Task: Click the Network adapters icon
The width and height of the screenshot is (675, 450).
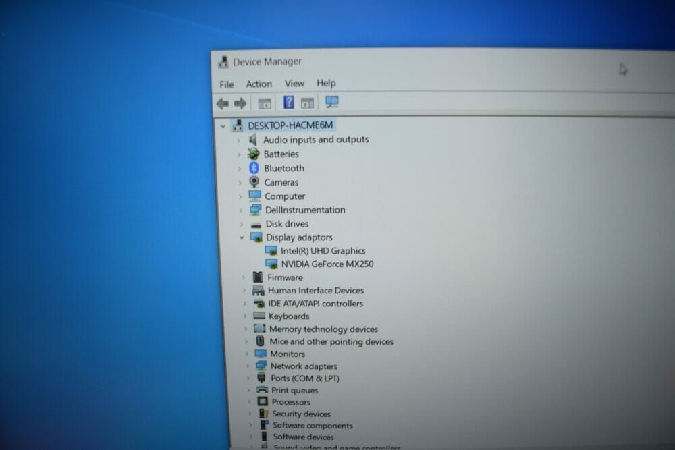Action: 261,366
